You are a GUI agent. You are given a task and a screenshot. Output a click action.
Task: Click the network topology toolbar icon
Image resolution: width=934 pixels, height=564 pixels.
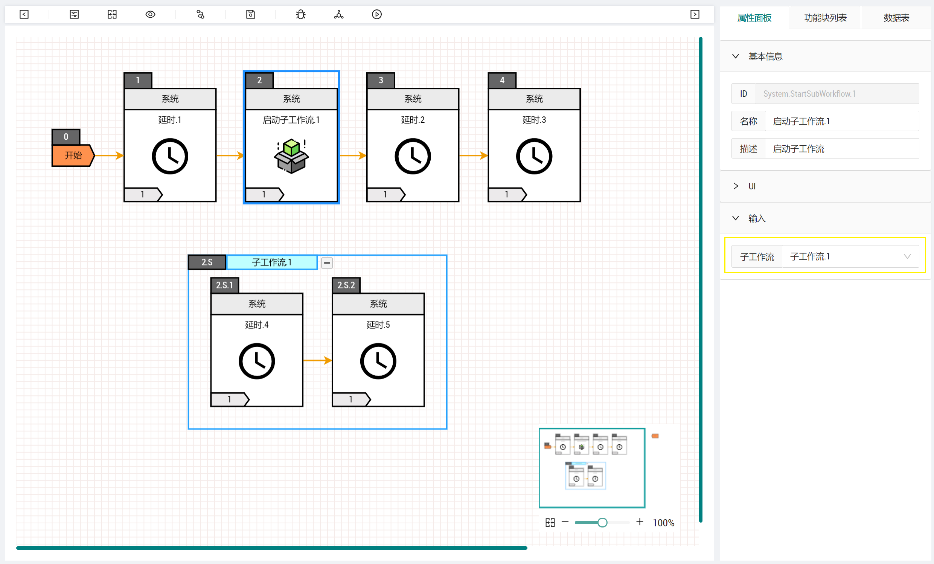pyautogui.click(x=338, y=14)
